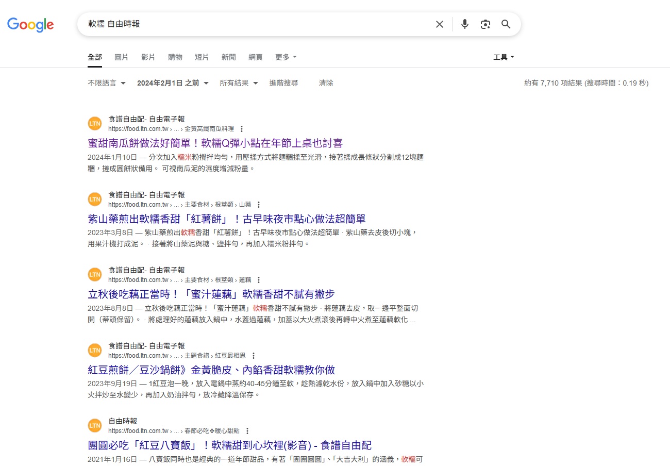Screen dimensions: 670x466
Task: Expand the 更多 dropdown
Action: coord(286,57)
